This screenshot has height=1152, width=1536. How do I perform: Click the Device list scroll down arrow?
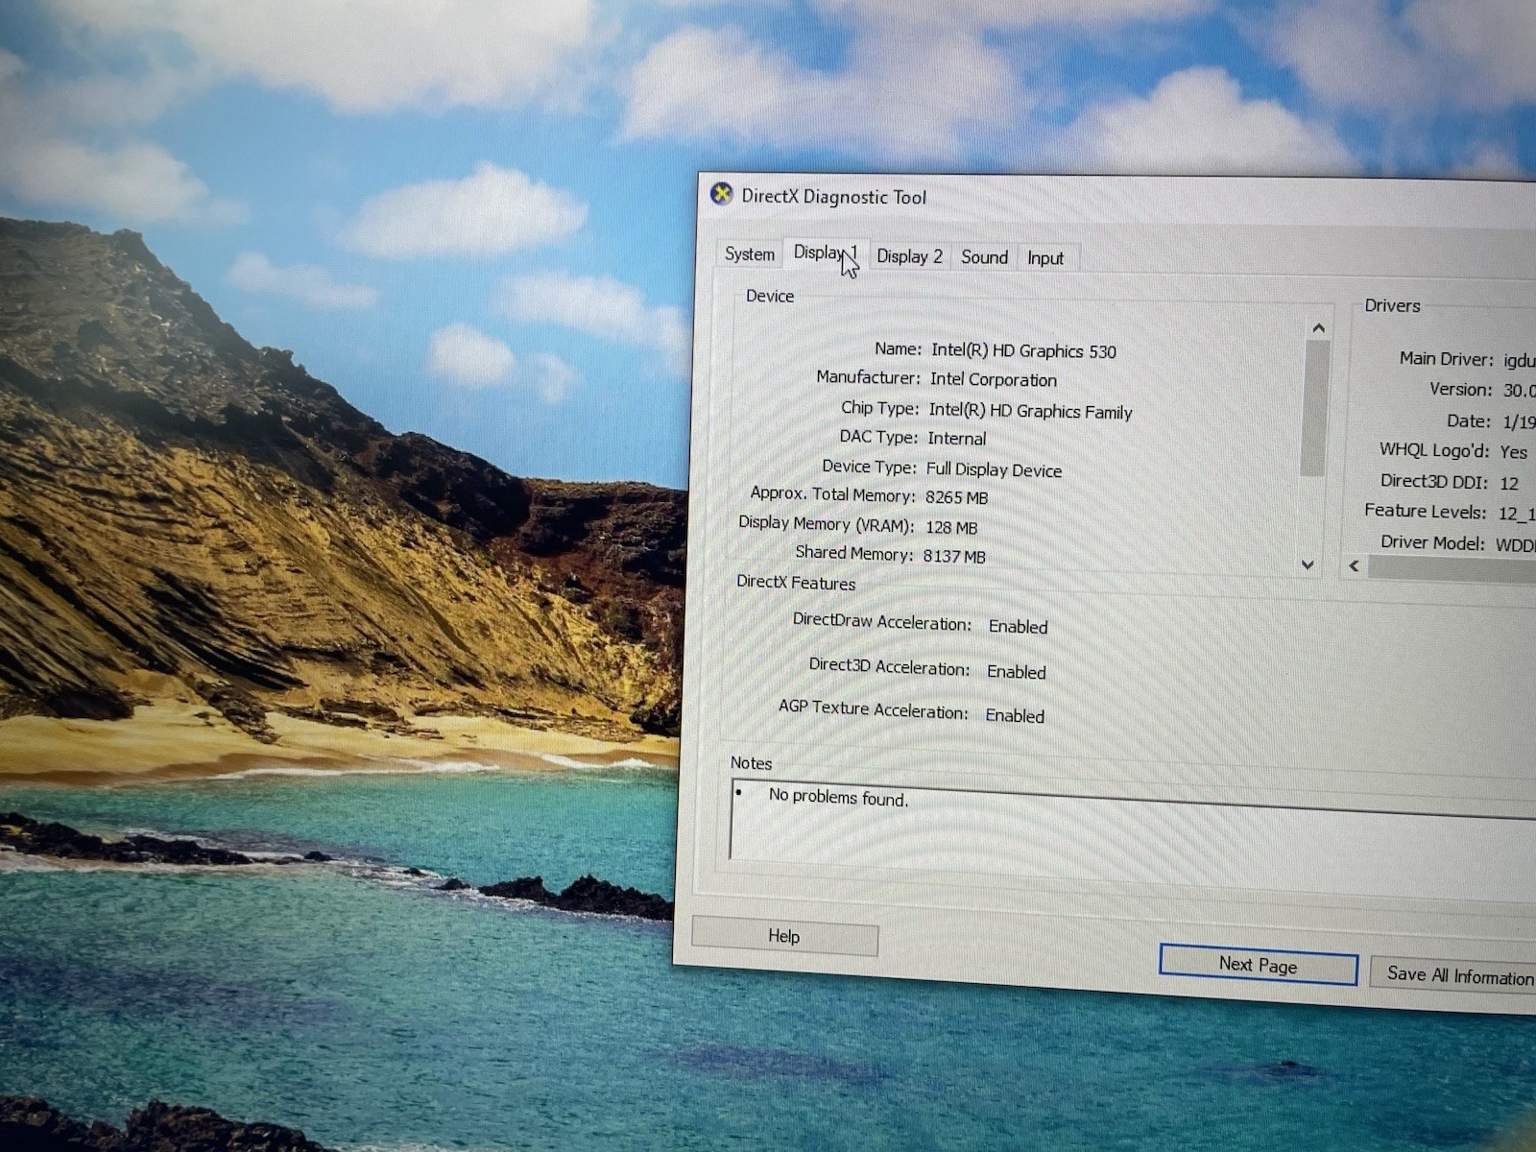pos(1308,564)
